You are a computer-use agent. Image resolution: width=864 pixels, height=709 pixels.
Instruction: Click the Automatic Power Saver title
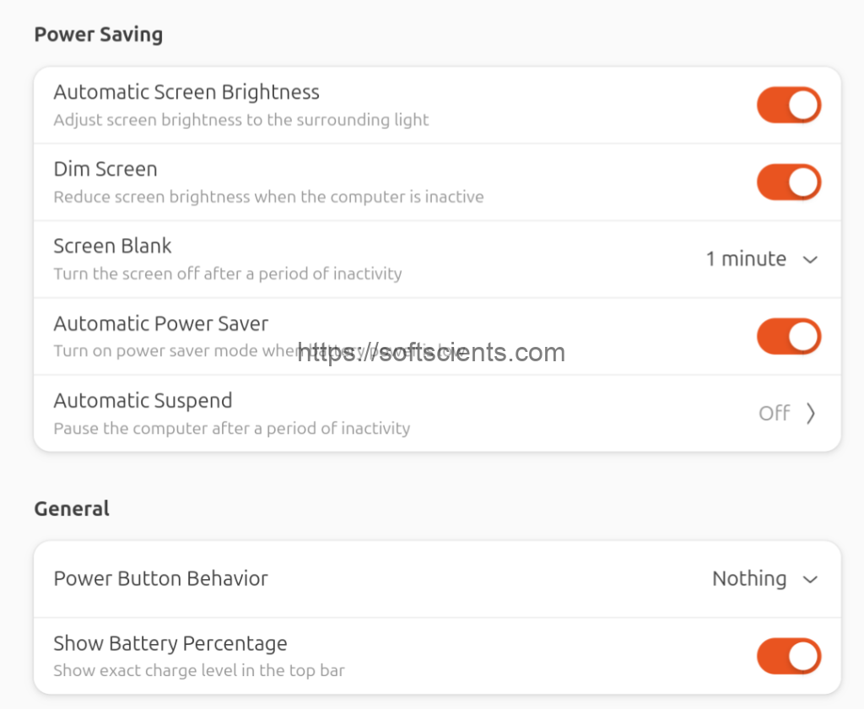click(160, 324)
